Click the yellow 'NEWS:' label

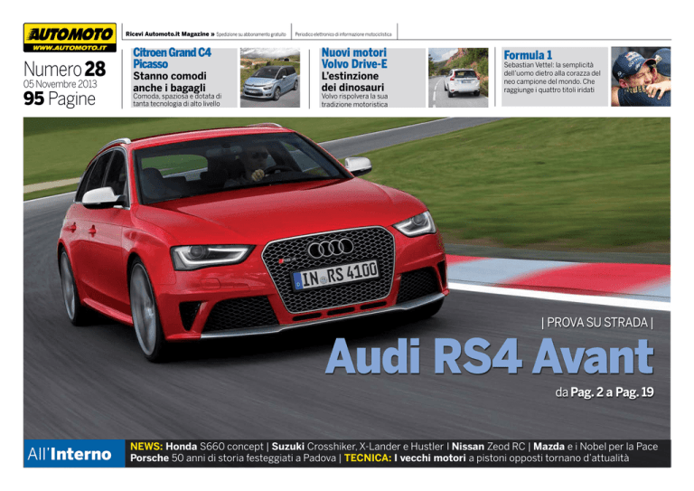coord(146,447)
